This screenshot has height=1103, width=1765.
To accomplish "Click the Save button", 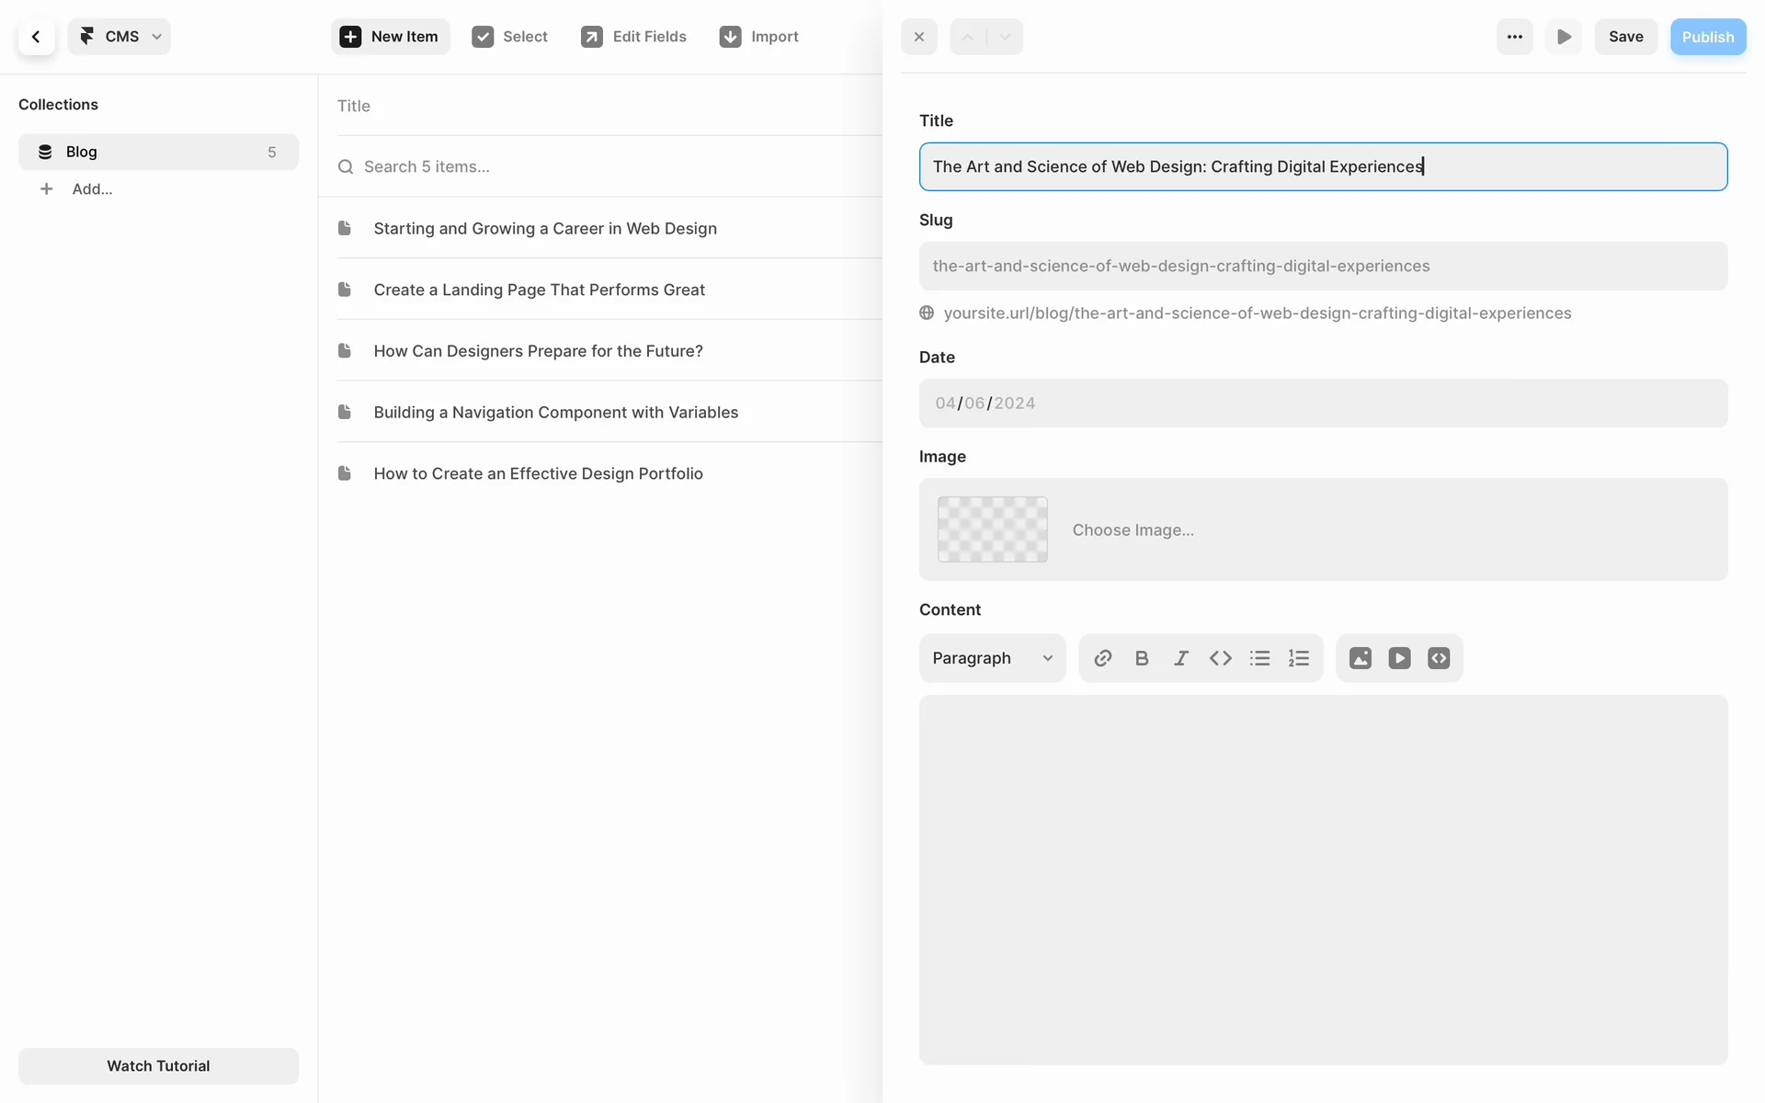I will [1625, 37].
